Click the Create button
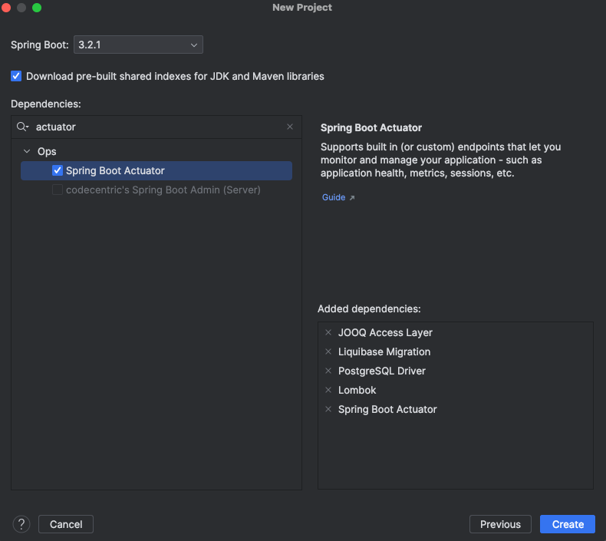Viewport: 606px width, 541px height. [x=568, y=524]
